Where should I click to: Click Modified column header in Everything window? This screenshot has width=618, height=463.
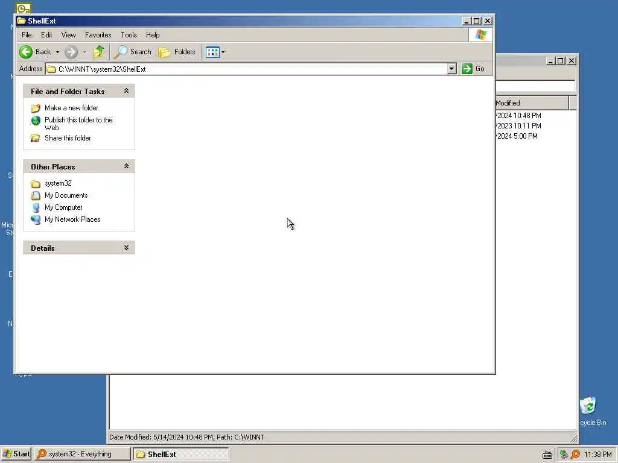click(x=532, y=102)
